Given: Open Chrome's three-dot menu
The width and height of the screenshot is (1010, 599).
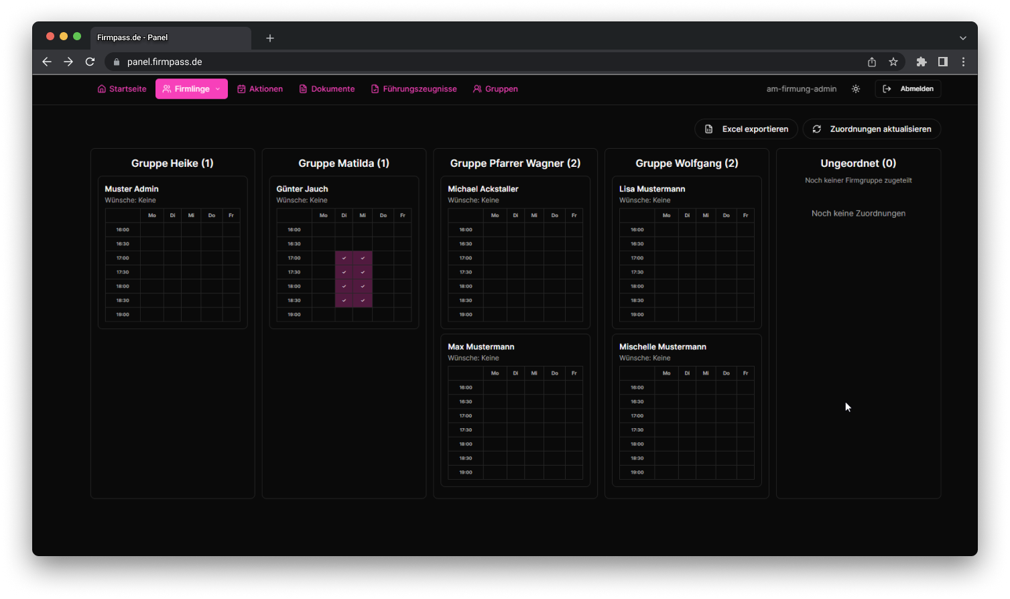Looking at the screenshot, I should pyautogui.click(x=963, y=61).
